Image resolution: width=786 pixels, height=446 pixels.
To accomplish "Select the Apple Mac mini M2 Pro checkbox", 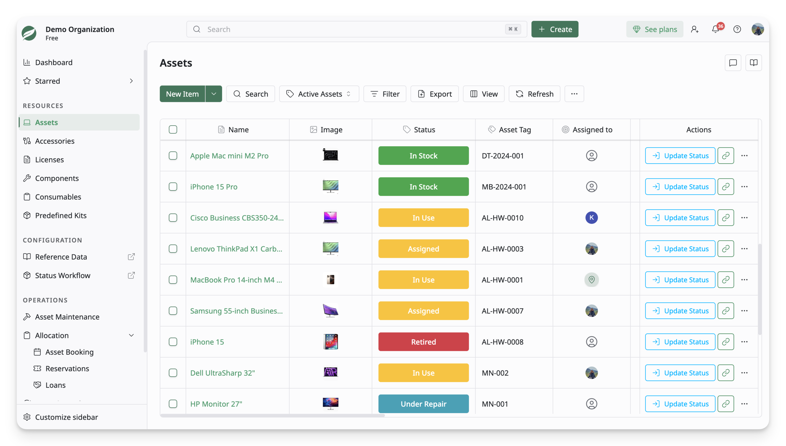I will pos(173,156).
